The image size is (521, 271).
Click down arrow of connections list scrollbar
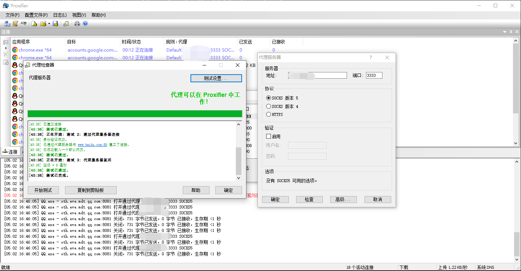tap(516, 143)
